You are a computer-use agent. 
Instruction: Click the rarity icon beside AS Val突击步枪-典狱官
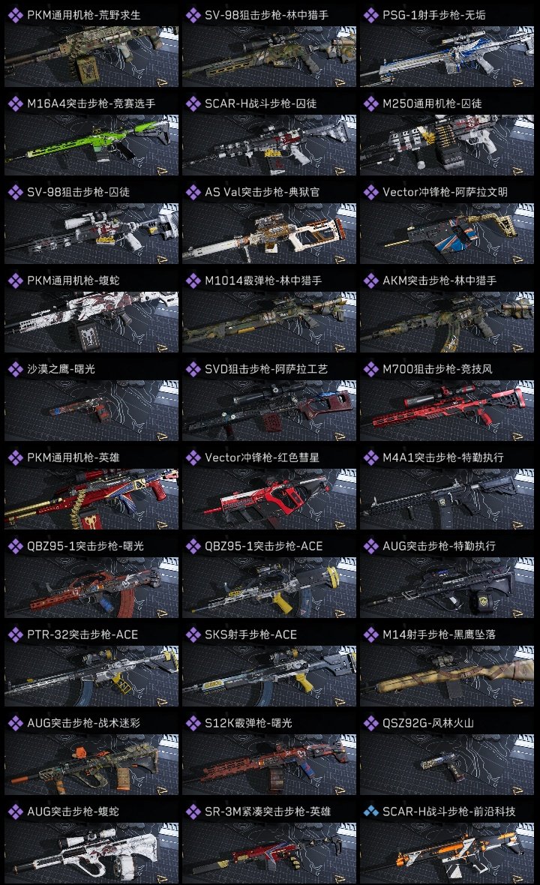pyautogui.click(x=193, y=193)
